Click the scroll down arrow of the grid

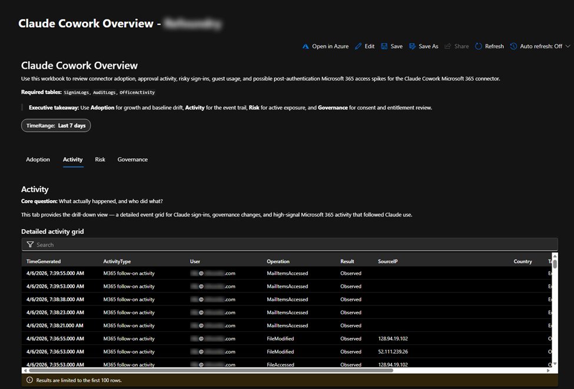555,363
